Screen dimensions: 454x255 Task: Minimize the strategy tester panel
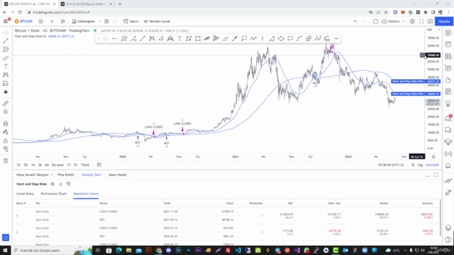click(x=427, y=175)
